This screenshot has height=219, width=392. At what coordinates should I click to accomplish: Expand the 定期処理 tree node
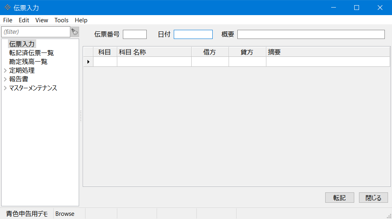(x=5, y=70)
